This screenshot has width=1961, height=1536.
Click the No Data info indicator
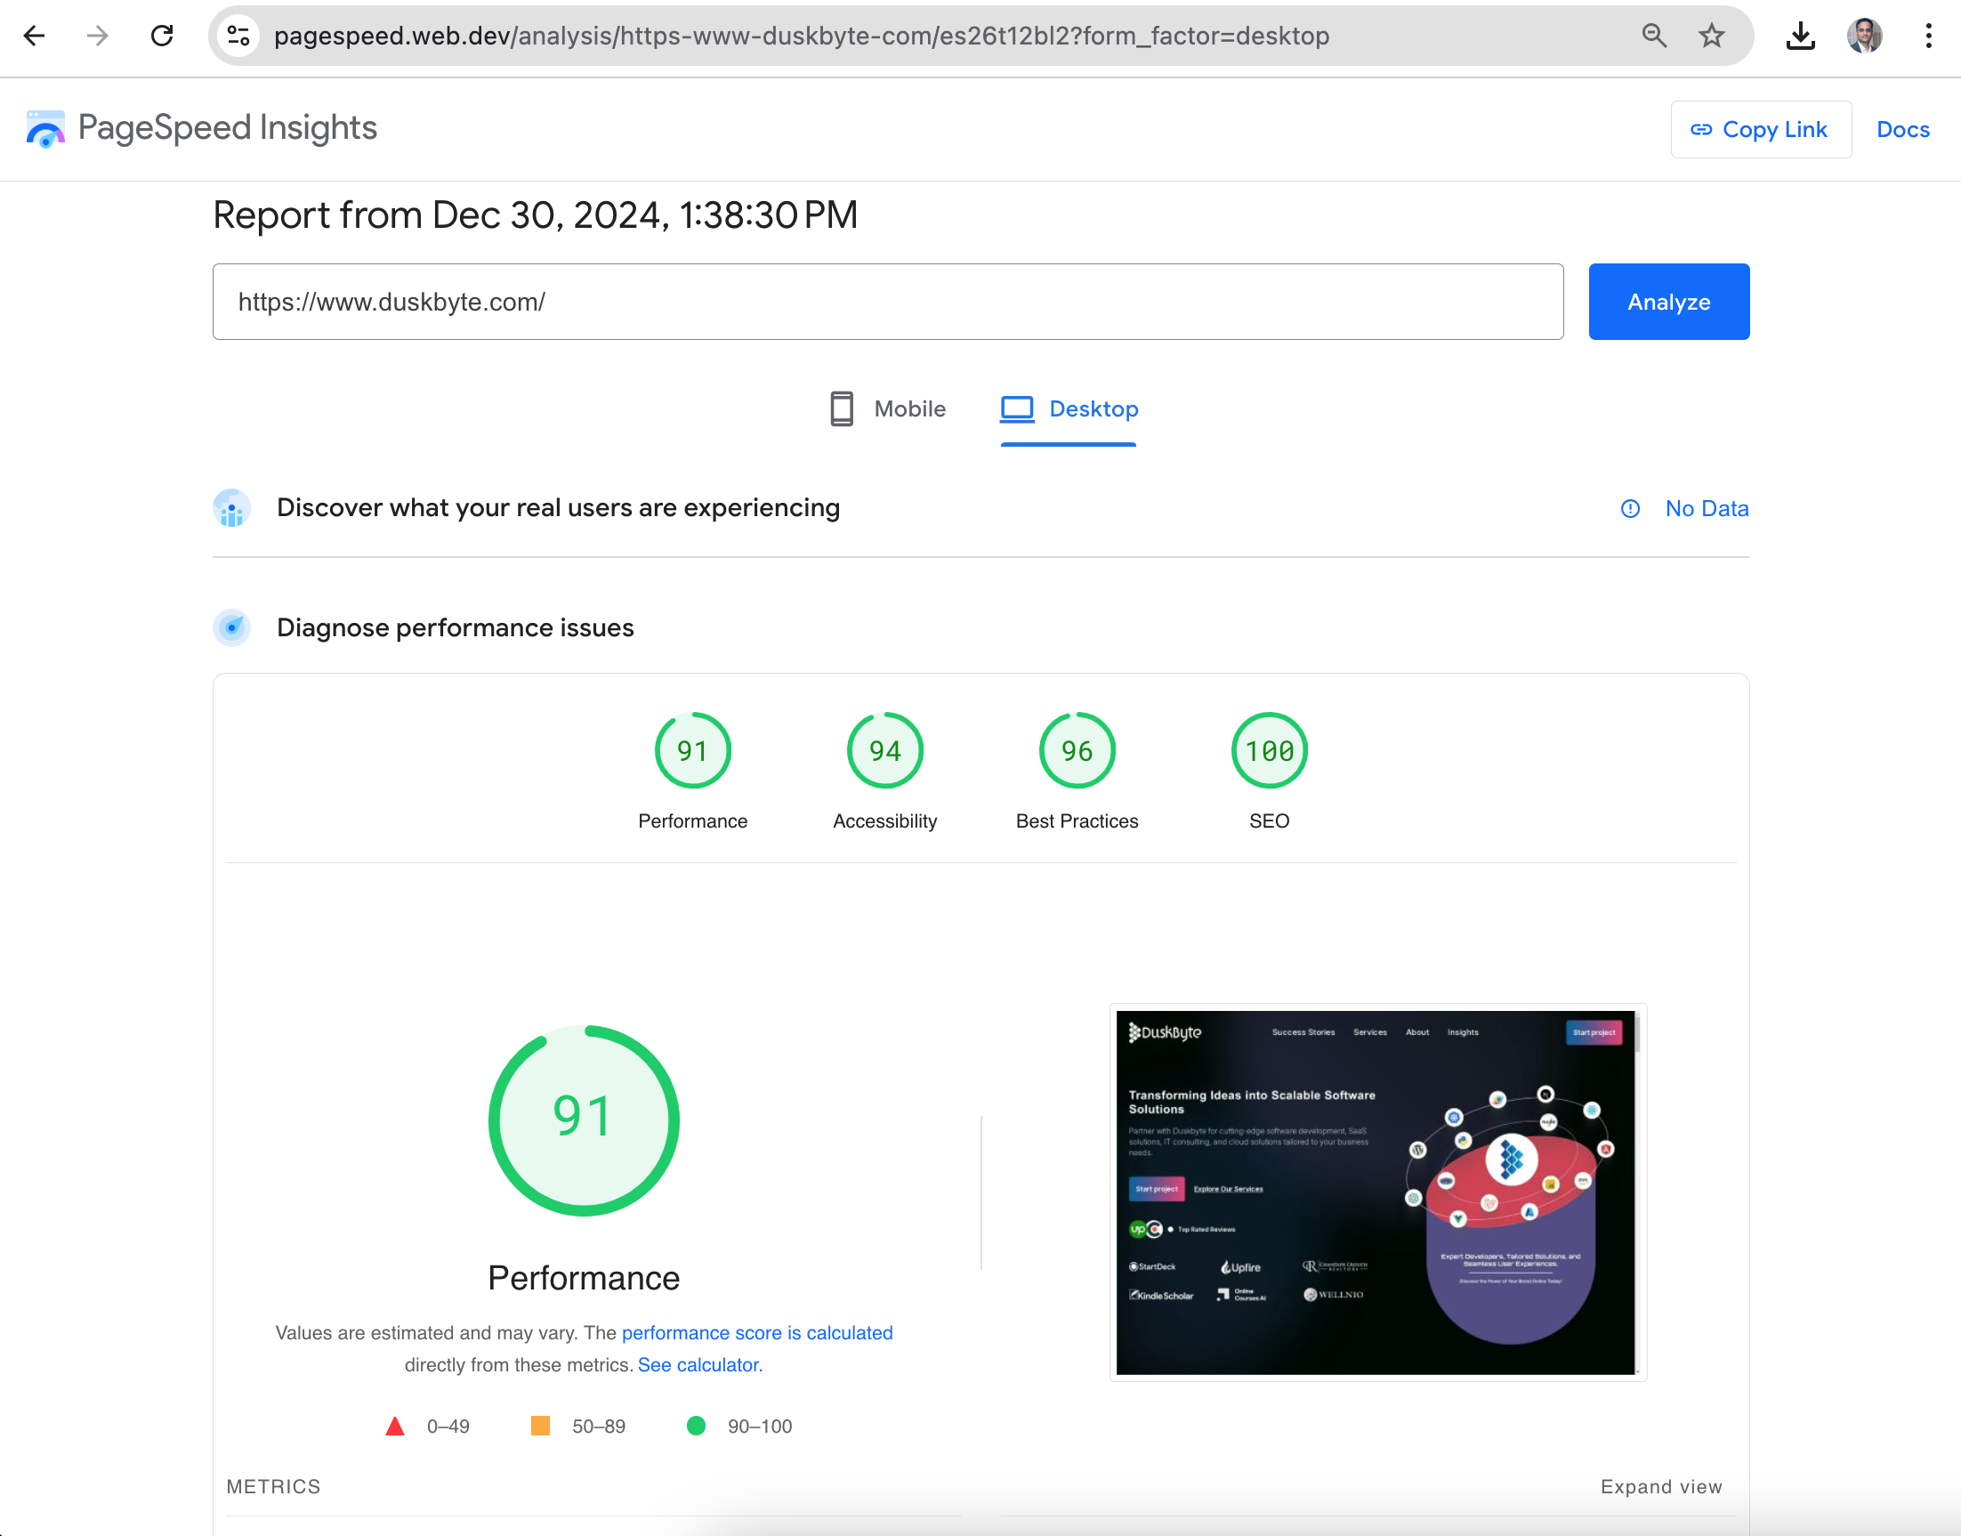1685,509
